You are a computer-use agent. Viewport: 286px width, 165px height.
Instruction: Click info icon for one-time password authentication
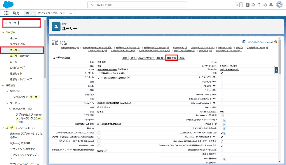pyautogui.click(x=99, y=133)
